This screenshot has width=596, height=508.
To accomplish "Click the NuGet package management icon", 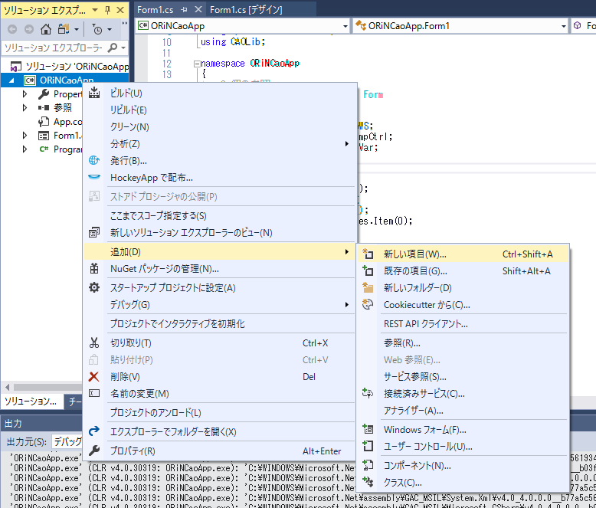I will tap(94, 268).
